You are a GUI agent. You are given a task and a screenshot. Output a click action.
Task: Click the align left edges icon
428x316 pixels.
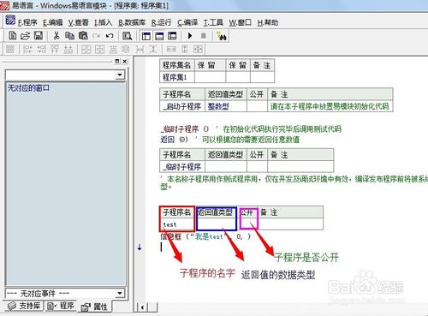[x=27, y=50]
